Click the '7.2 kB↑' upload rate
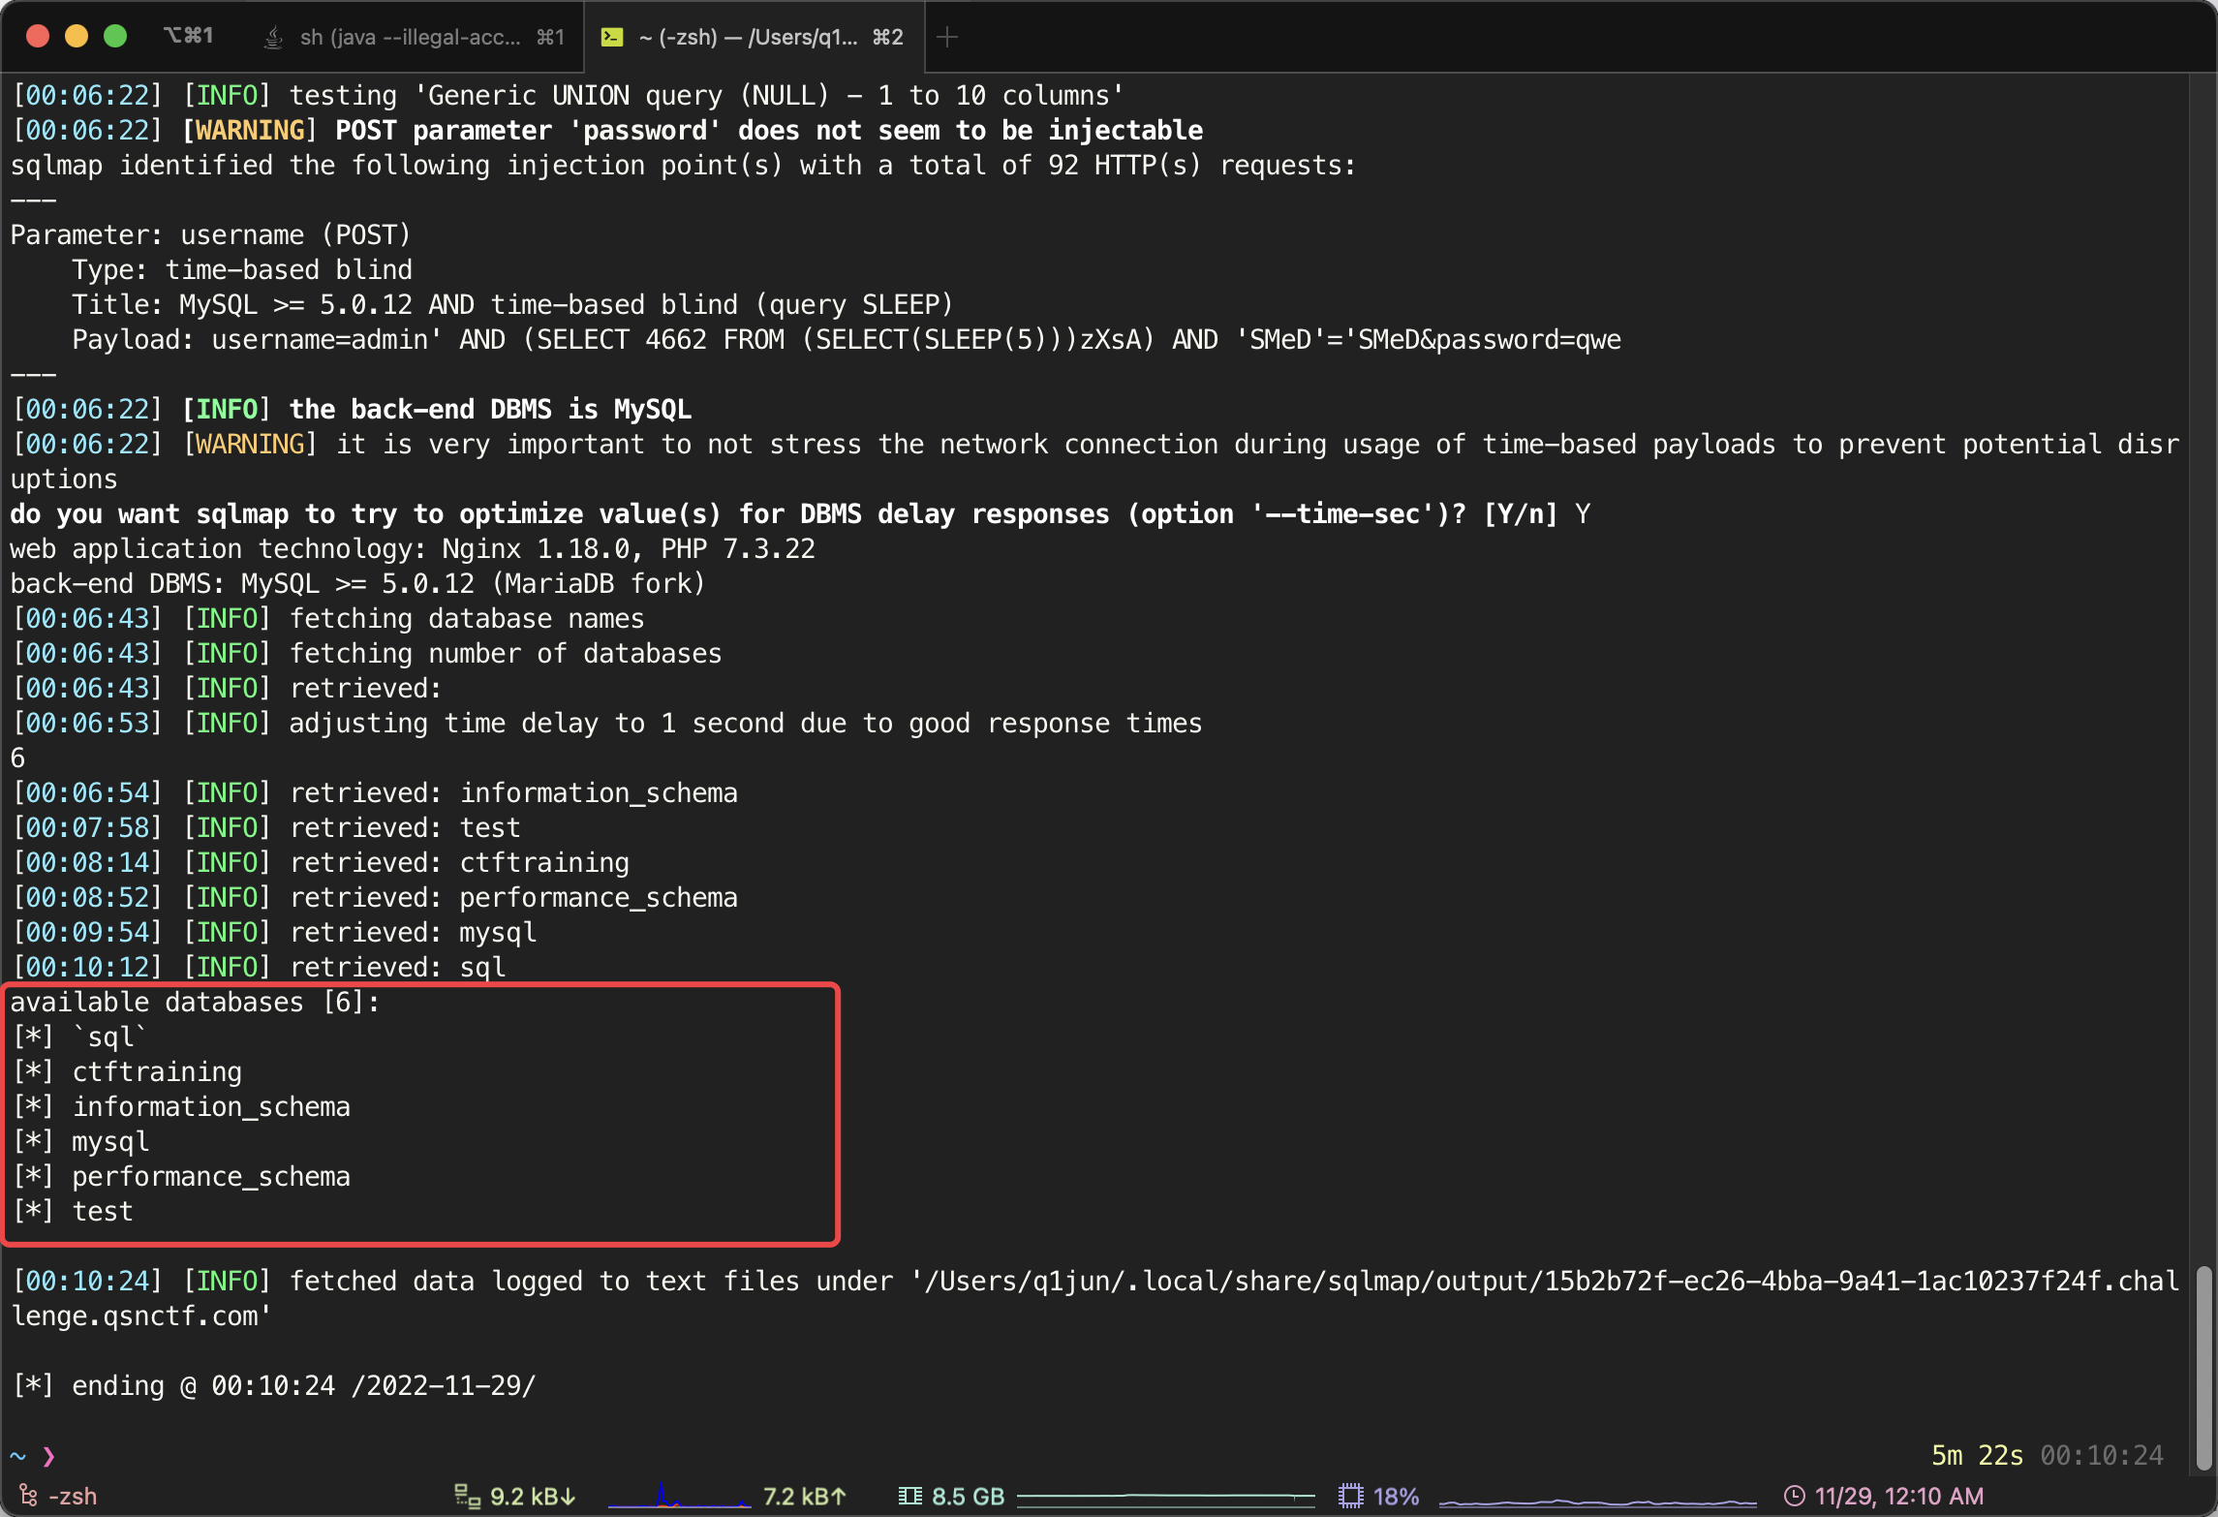2218x1517 pixels. (x=805, y=1497)
